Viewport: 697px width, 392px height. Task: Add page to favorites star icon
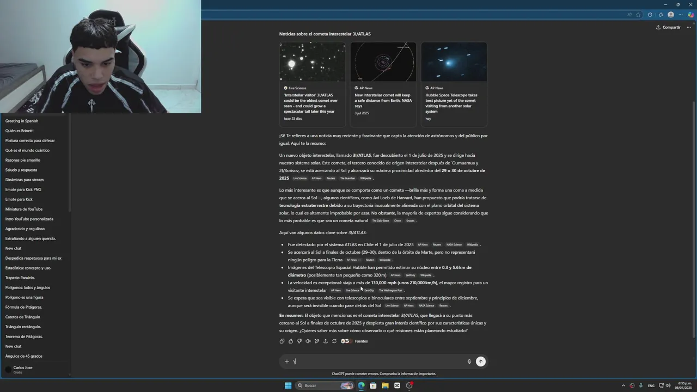point(638,15)
